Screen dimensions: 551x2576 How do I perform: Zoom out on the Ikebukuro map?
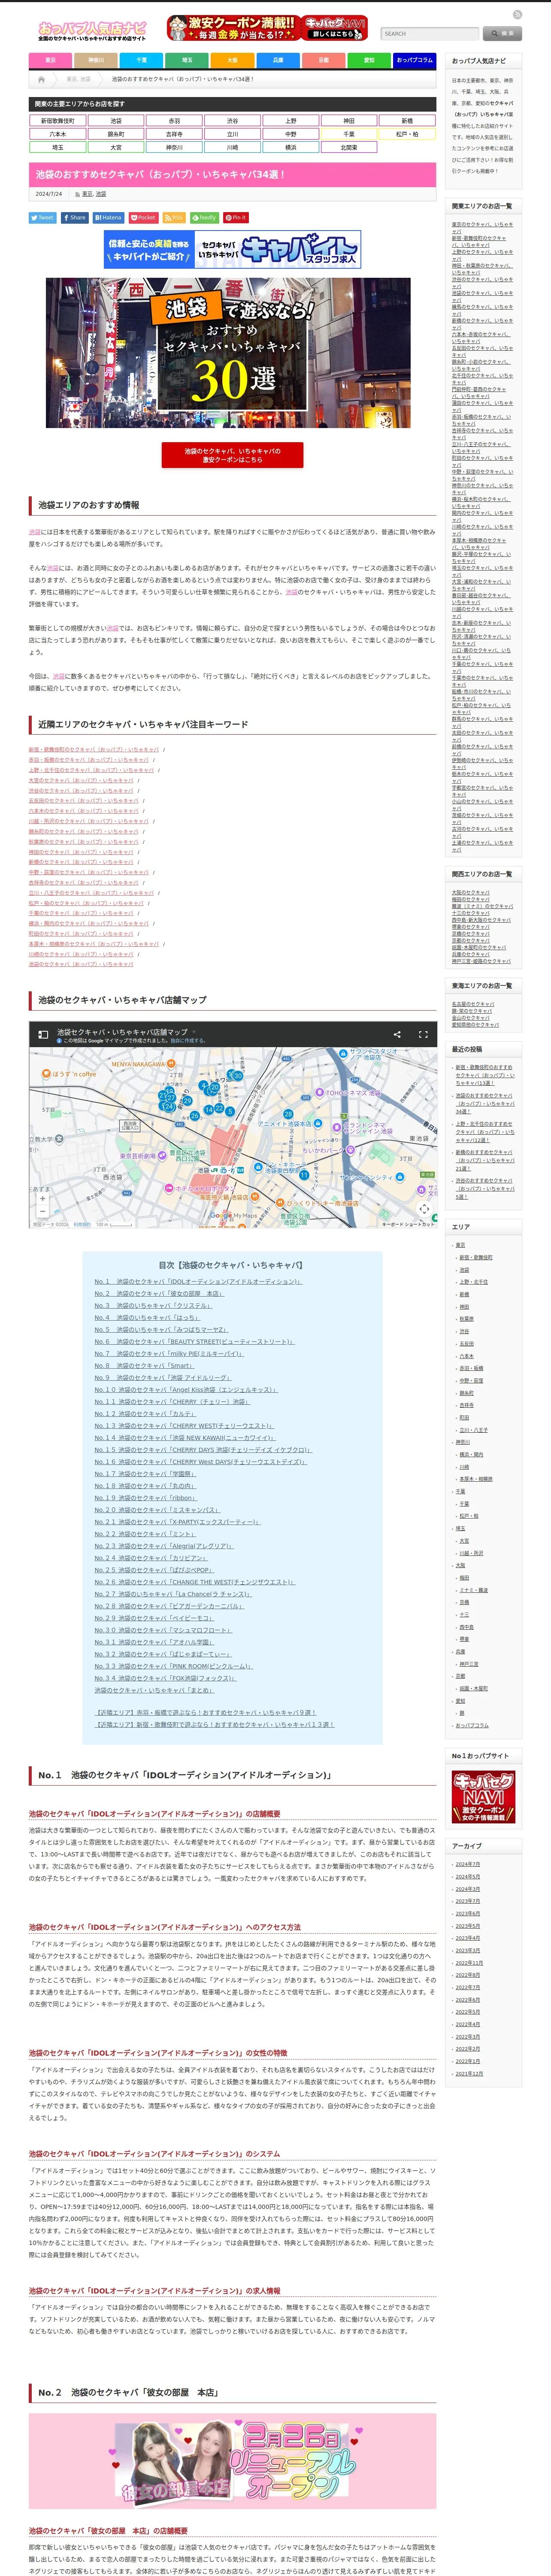[42, 1211]
